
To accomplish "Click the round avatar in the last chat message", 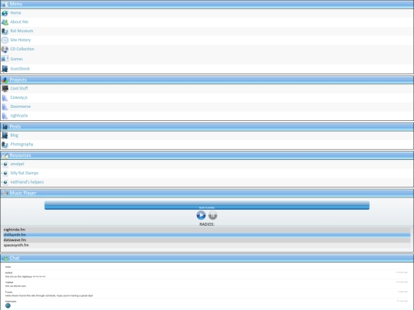I will 8,305.
